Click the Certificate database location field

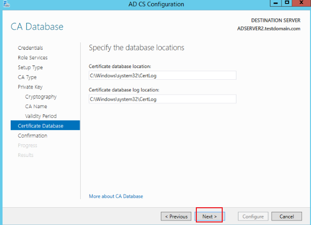point(162,76)
